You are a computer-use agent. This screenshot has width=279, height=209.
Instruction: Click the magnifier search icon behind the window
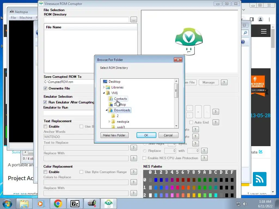(x=245, y=33)
